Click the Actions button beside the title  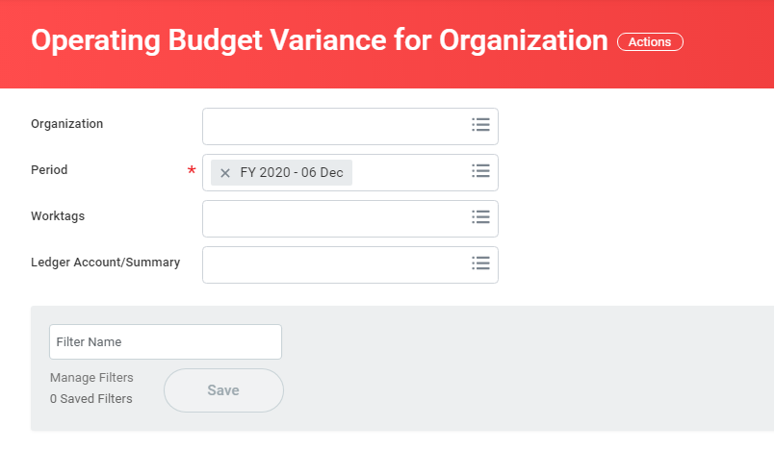click(x=650, y=41)
